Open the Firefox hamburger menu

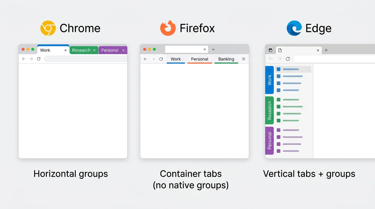244,59
